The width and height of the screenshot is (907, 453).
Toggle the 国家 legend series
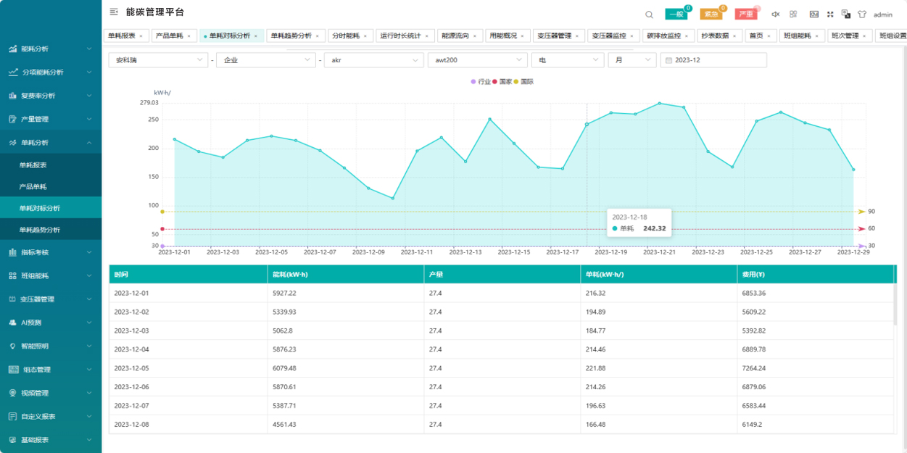(502, 82)
